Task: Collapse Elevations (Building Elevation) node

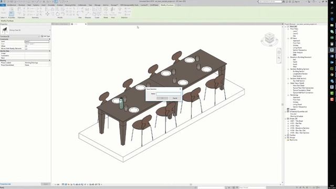Action: pos(288,57)
